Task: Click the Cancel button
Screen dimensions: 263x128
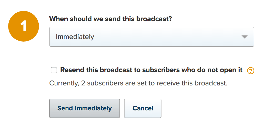Action: (x=143, y=108)
